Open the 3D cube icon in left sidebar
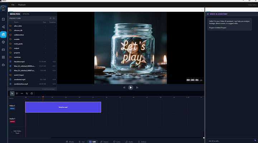 point(3,42)
